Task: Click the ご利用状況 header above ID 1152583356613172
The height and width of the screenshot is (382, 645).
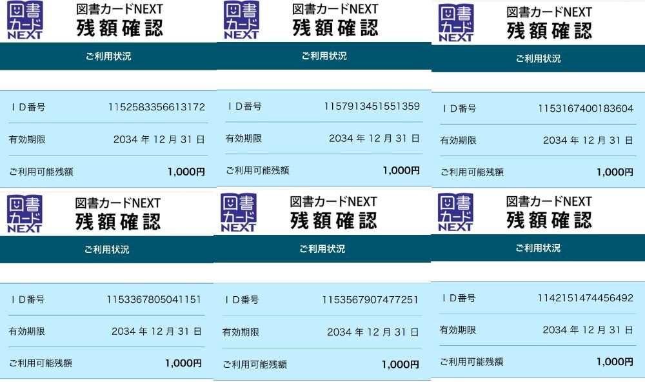Action: [108, 56]
